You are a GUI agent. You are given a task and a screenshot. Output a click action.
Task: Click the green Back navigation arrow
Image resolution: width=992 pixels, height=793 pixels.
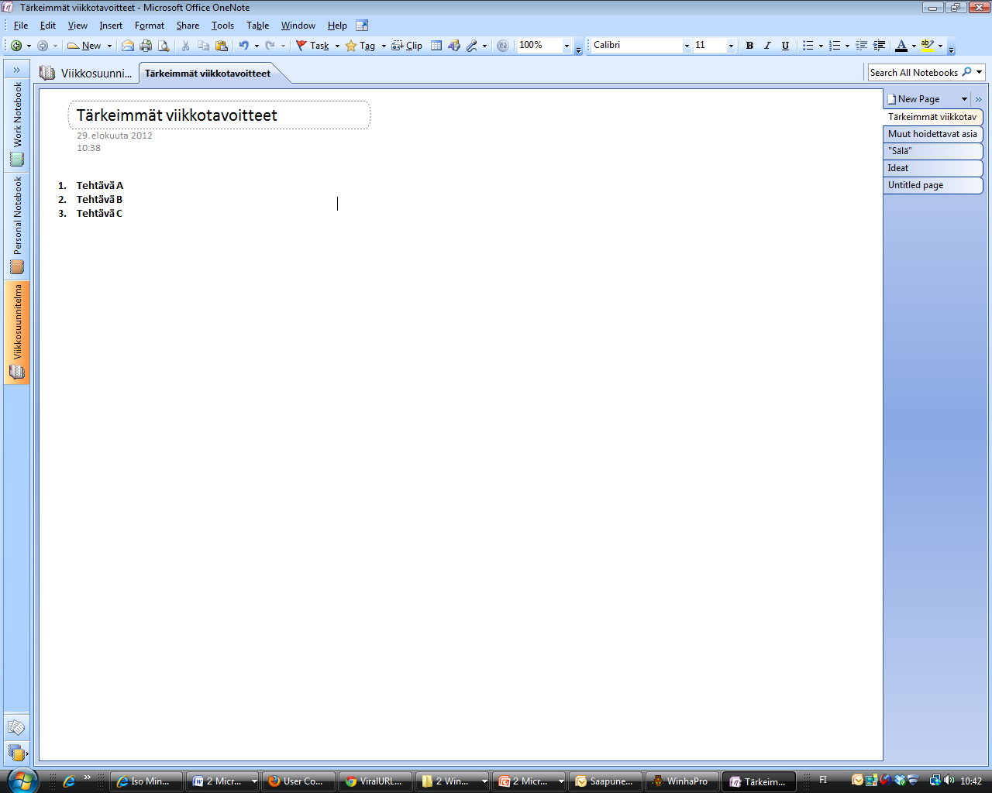tap(16, 46)
